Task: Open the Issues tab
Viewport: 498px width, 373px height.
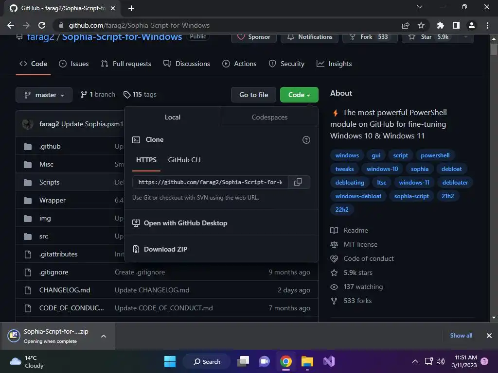Action: pos(74,64)
